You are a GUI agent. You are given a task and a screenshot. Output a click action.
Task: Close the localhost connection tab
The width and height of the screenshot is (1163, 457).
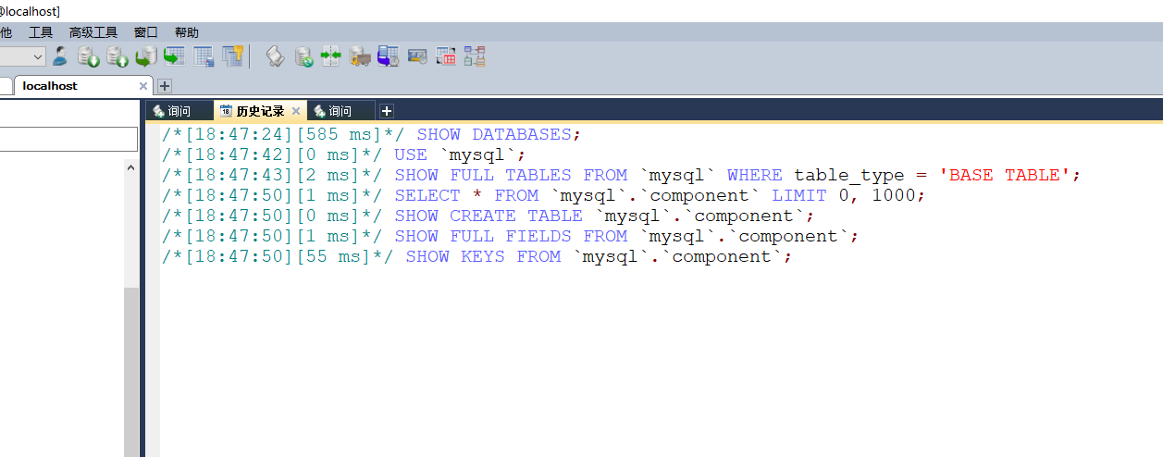coord(143,86)
